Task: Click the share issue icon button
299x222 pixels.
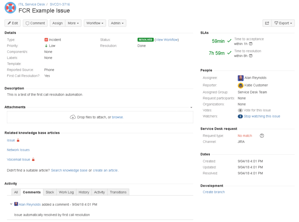Action: click(x=267, y=23)
